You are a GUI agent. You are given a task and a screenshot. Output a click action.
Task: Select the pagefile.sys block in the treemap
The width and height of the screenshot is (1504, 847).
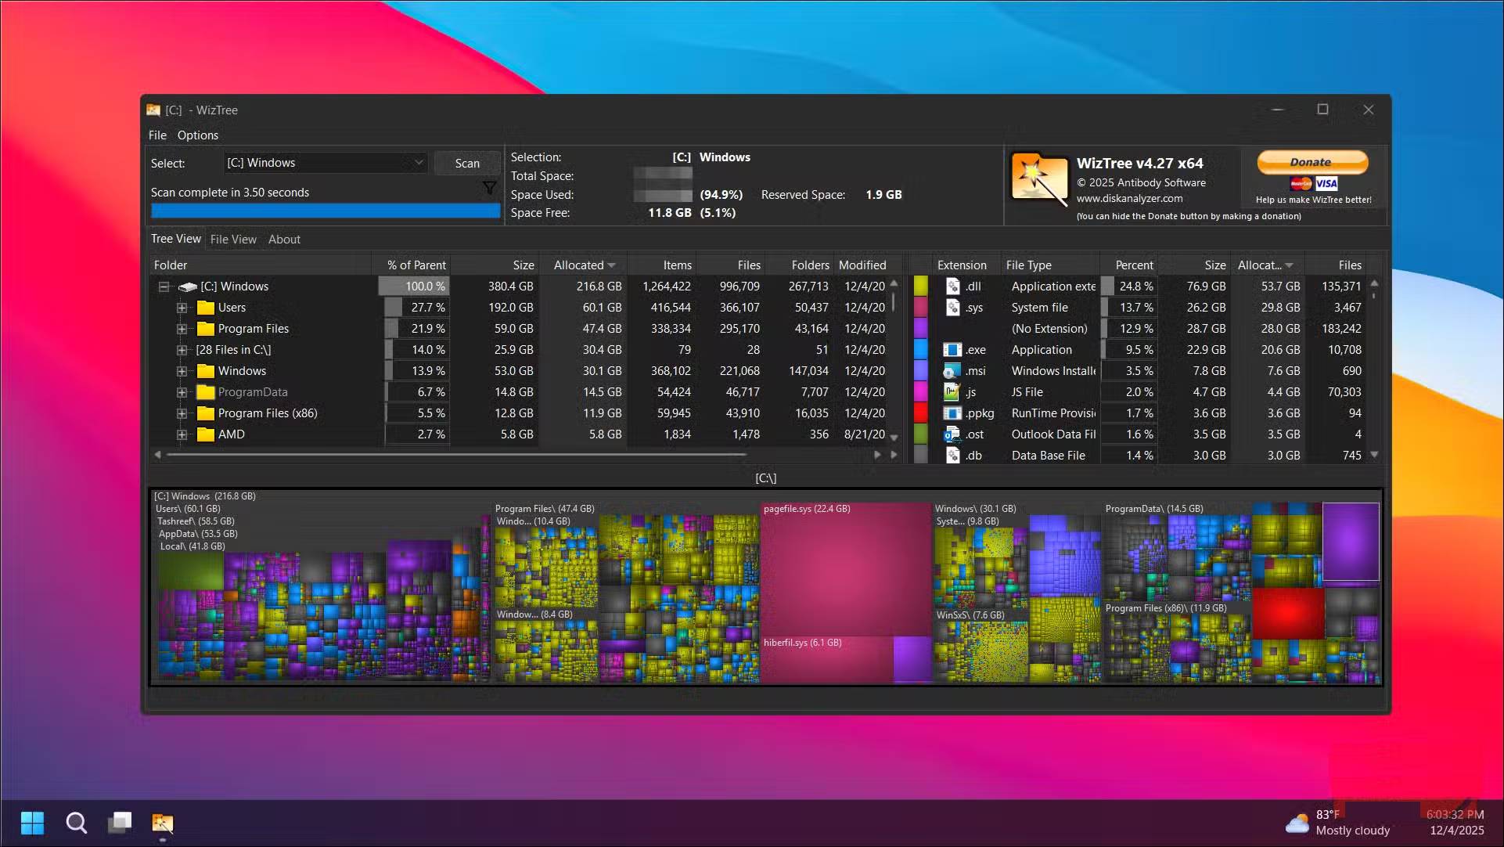point(845,571)
